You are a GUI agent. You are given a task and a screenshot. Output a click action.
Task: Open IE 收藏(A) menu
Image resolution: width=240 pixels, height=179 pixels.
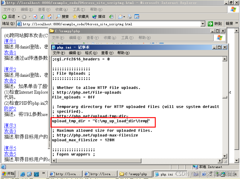[x=61, y=10]
